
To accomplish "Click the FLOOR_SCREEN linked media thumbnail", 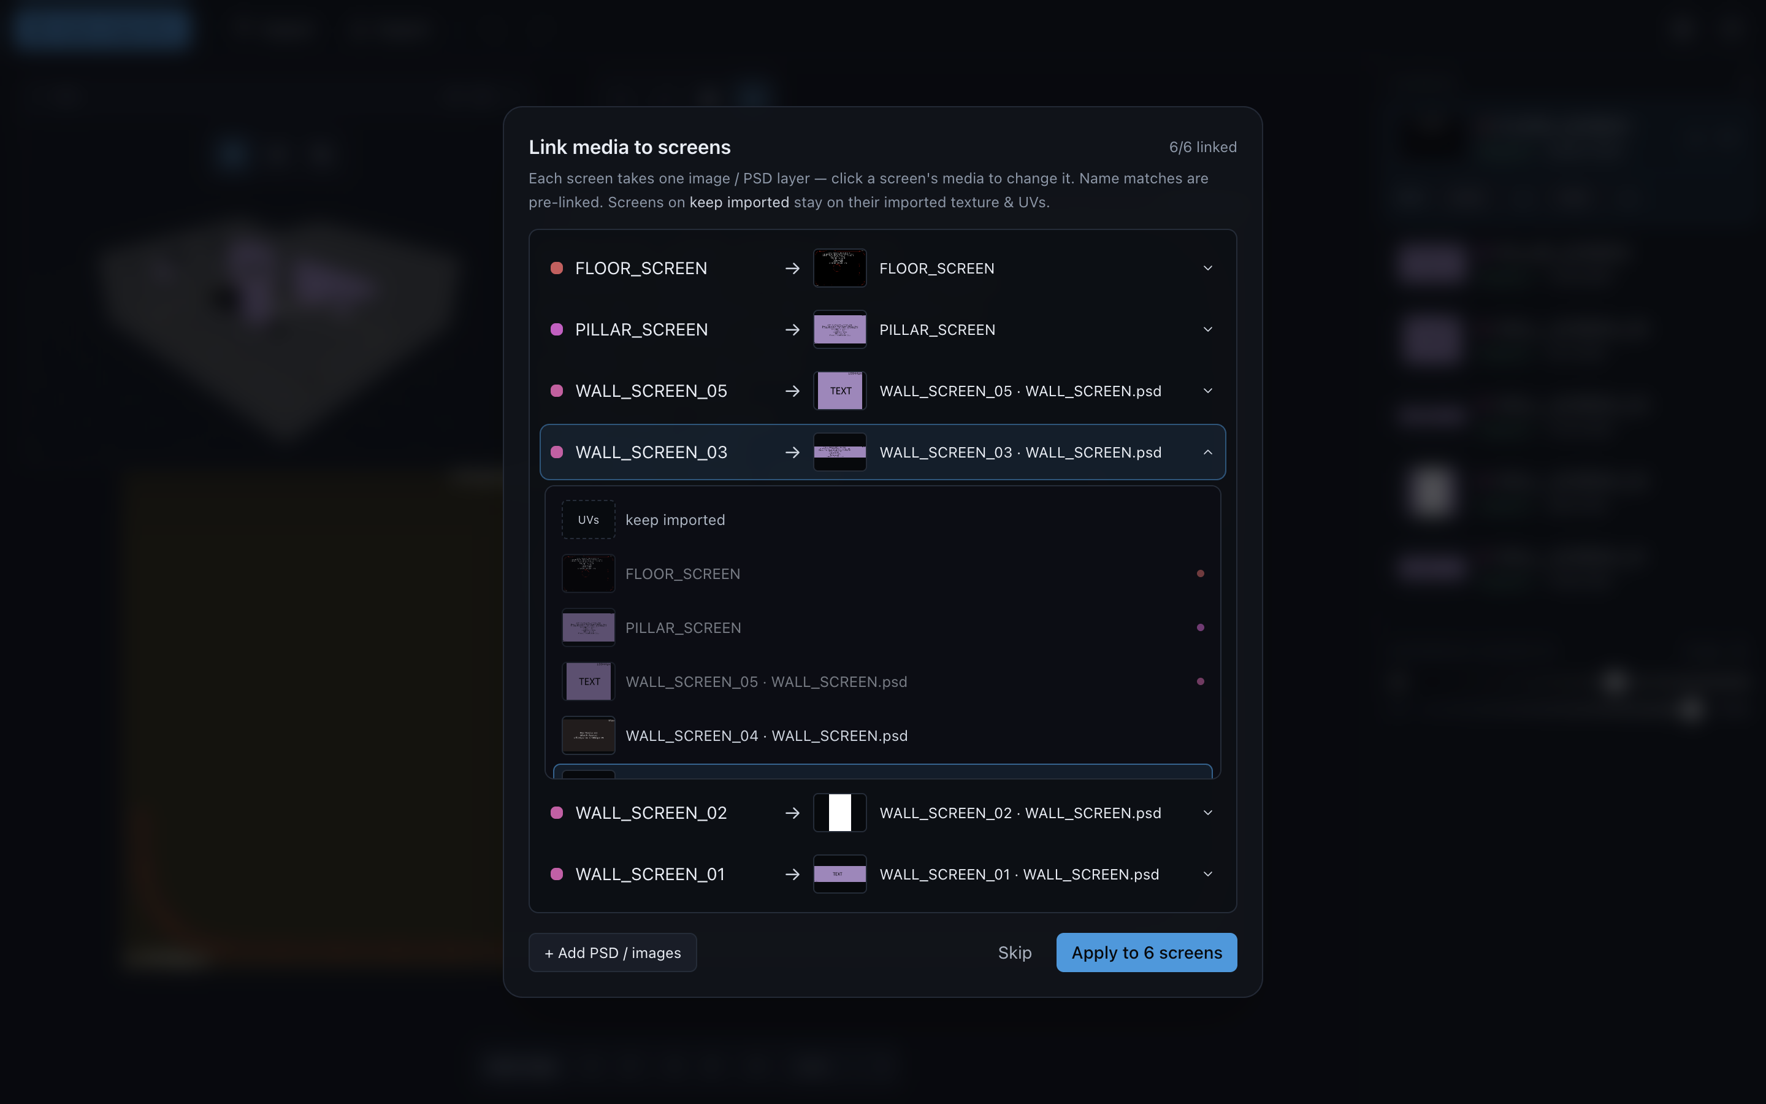I will click(x=840, y=268).
